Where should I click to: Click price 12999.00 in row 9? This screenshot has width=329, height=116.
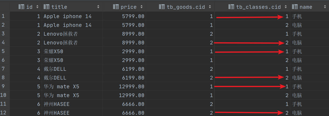(132, 86)
